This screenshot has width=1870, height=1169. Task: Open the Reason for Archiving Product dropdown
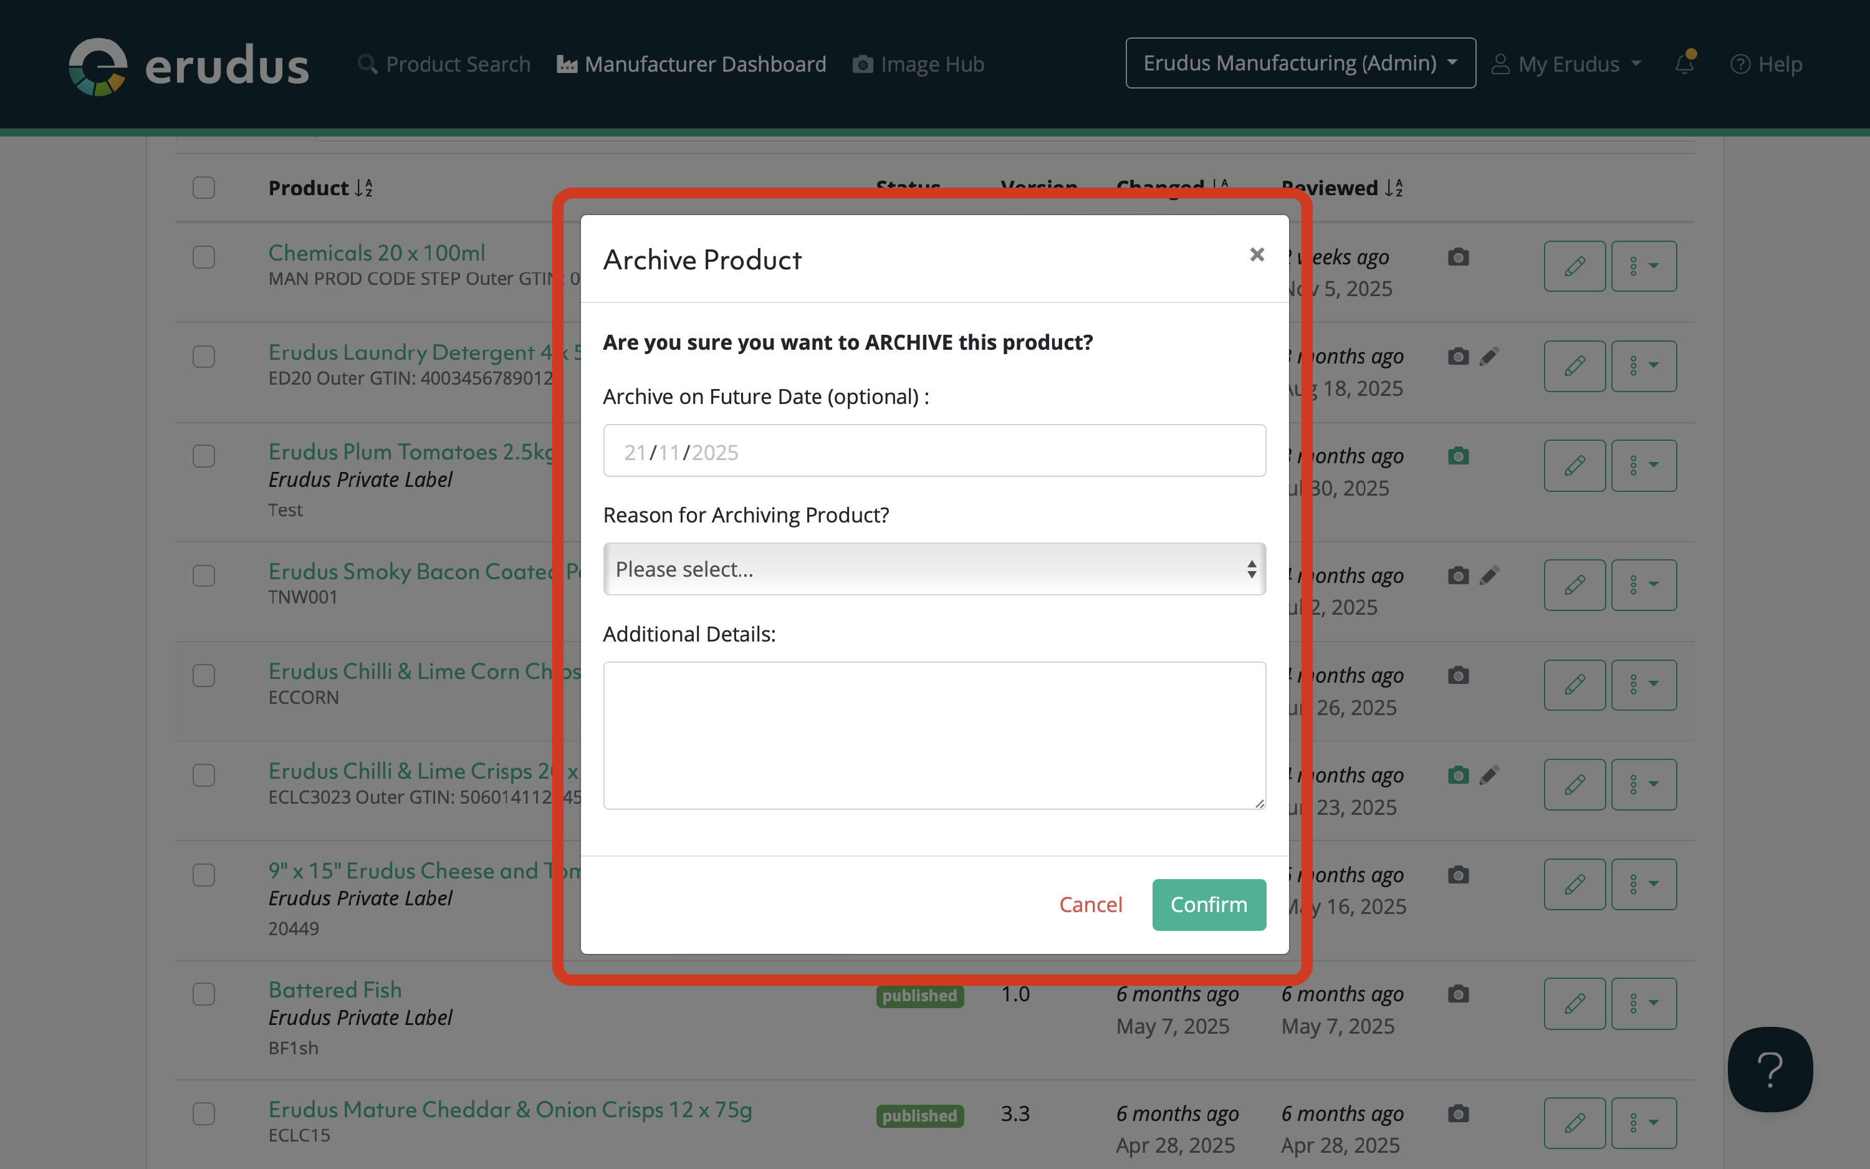click(x=934, y=569)
